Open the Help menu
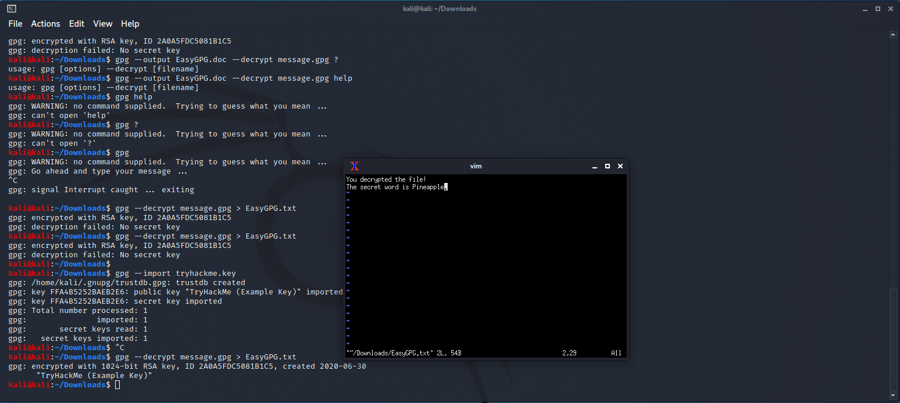Screen dimensions: 900x403 pyautogui.click(x=130, y=24)
